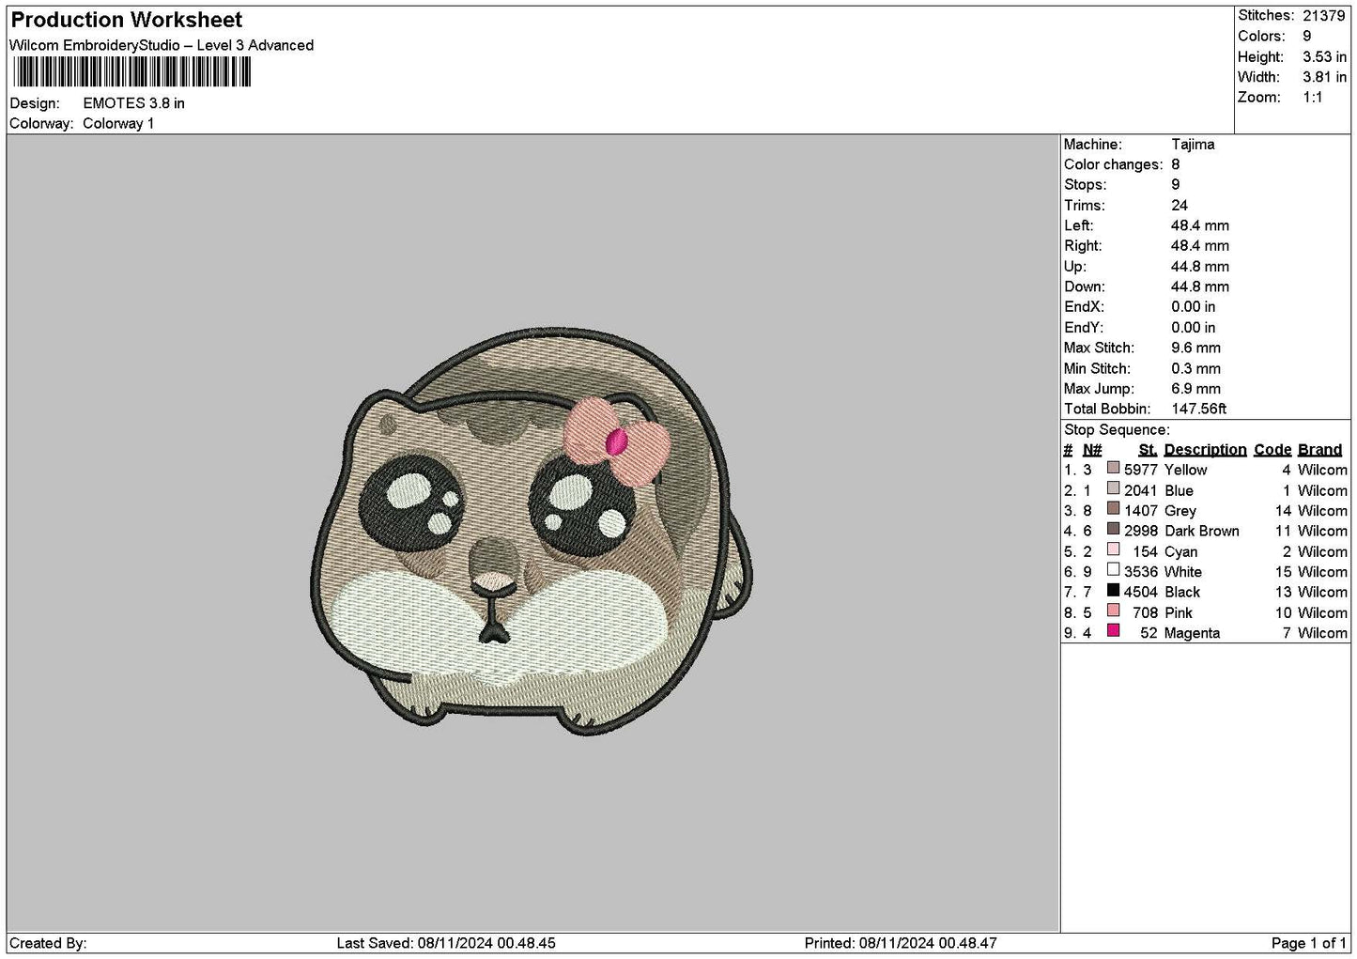The width and height of the screenshot is (1357, 959).
Task: Click the 'Description' column header
Action: coord(1205,450)
